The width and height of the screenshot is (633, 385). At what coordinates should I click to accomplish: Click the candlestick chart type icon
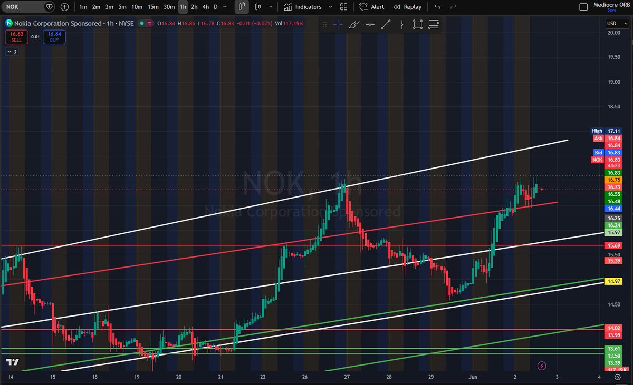coord(242,7)
